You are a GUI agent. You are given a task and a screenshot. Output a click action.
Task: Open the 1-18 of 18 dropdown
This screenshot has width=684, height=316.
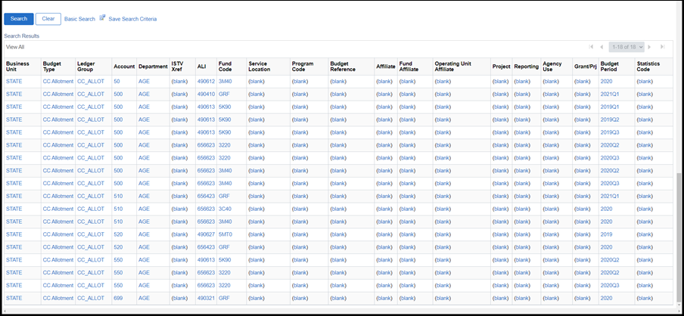pos(626,47)
